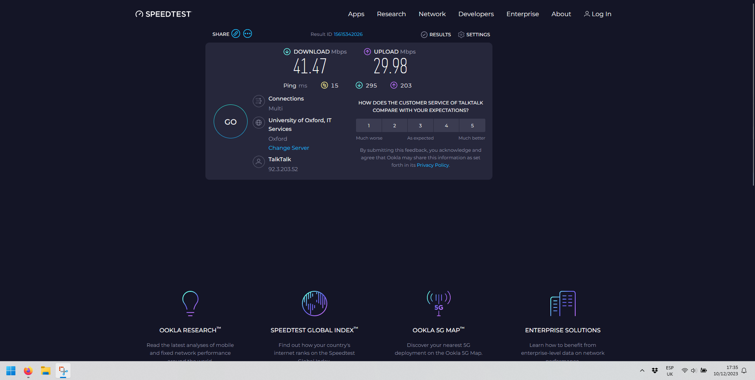Screen dimensions: 755x380
Task: Show hidden system tray icons
Action: click(642, 371)
